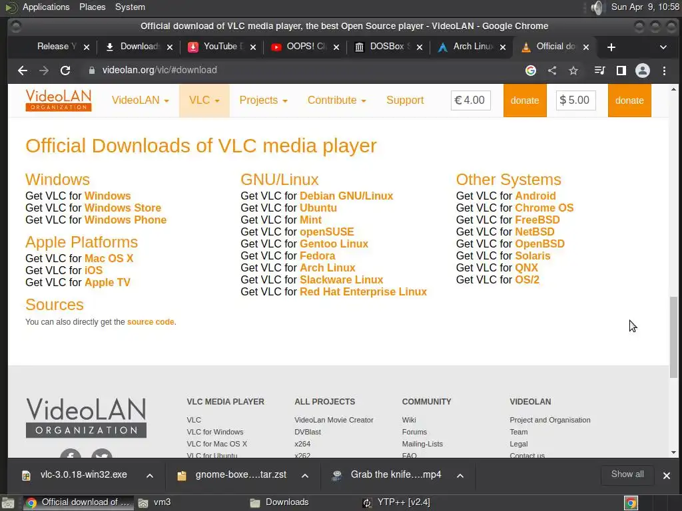Expand options for Grab the knife mp4
The image size is (682, 511).
tap(460, 476)
